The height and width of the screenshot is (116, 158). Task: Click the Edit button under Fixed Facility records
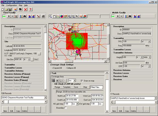pyautogui.click(x=12, y=109)
